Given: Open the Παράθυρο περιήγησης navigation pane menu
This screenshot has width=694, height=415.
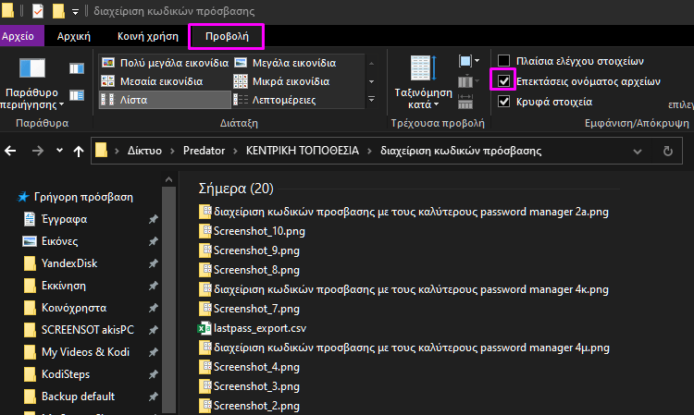Looking at the screenshot, I should [x=31, y=84].
